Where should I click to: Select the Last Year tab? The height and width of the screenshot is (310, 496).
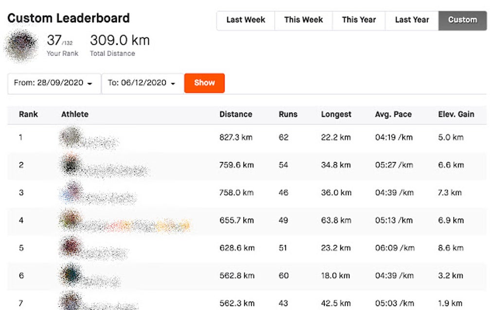pos(412,20)
